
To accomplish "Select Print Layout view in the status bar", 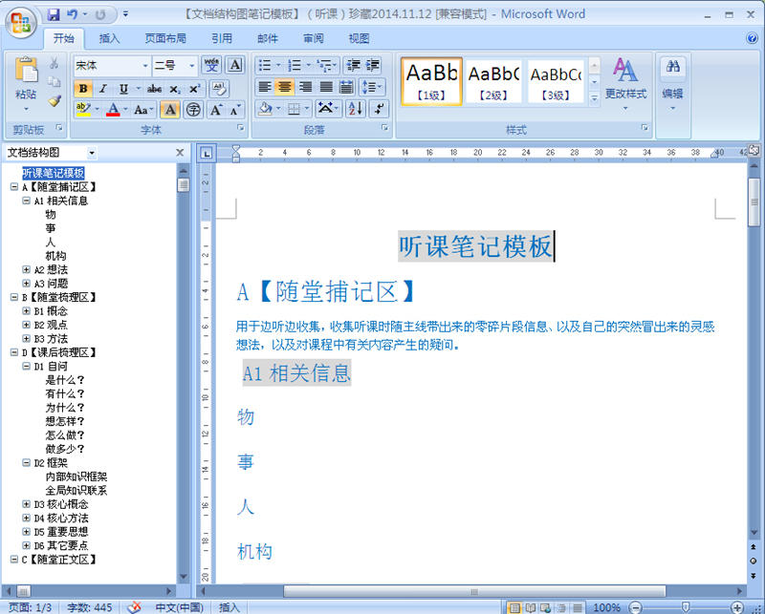I will pos(515,606).
